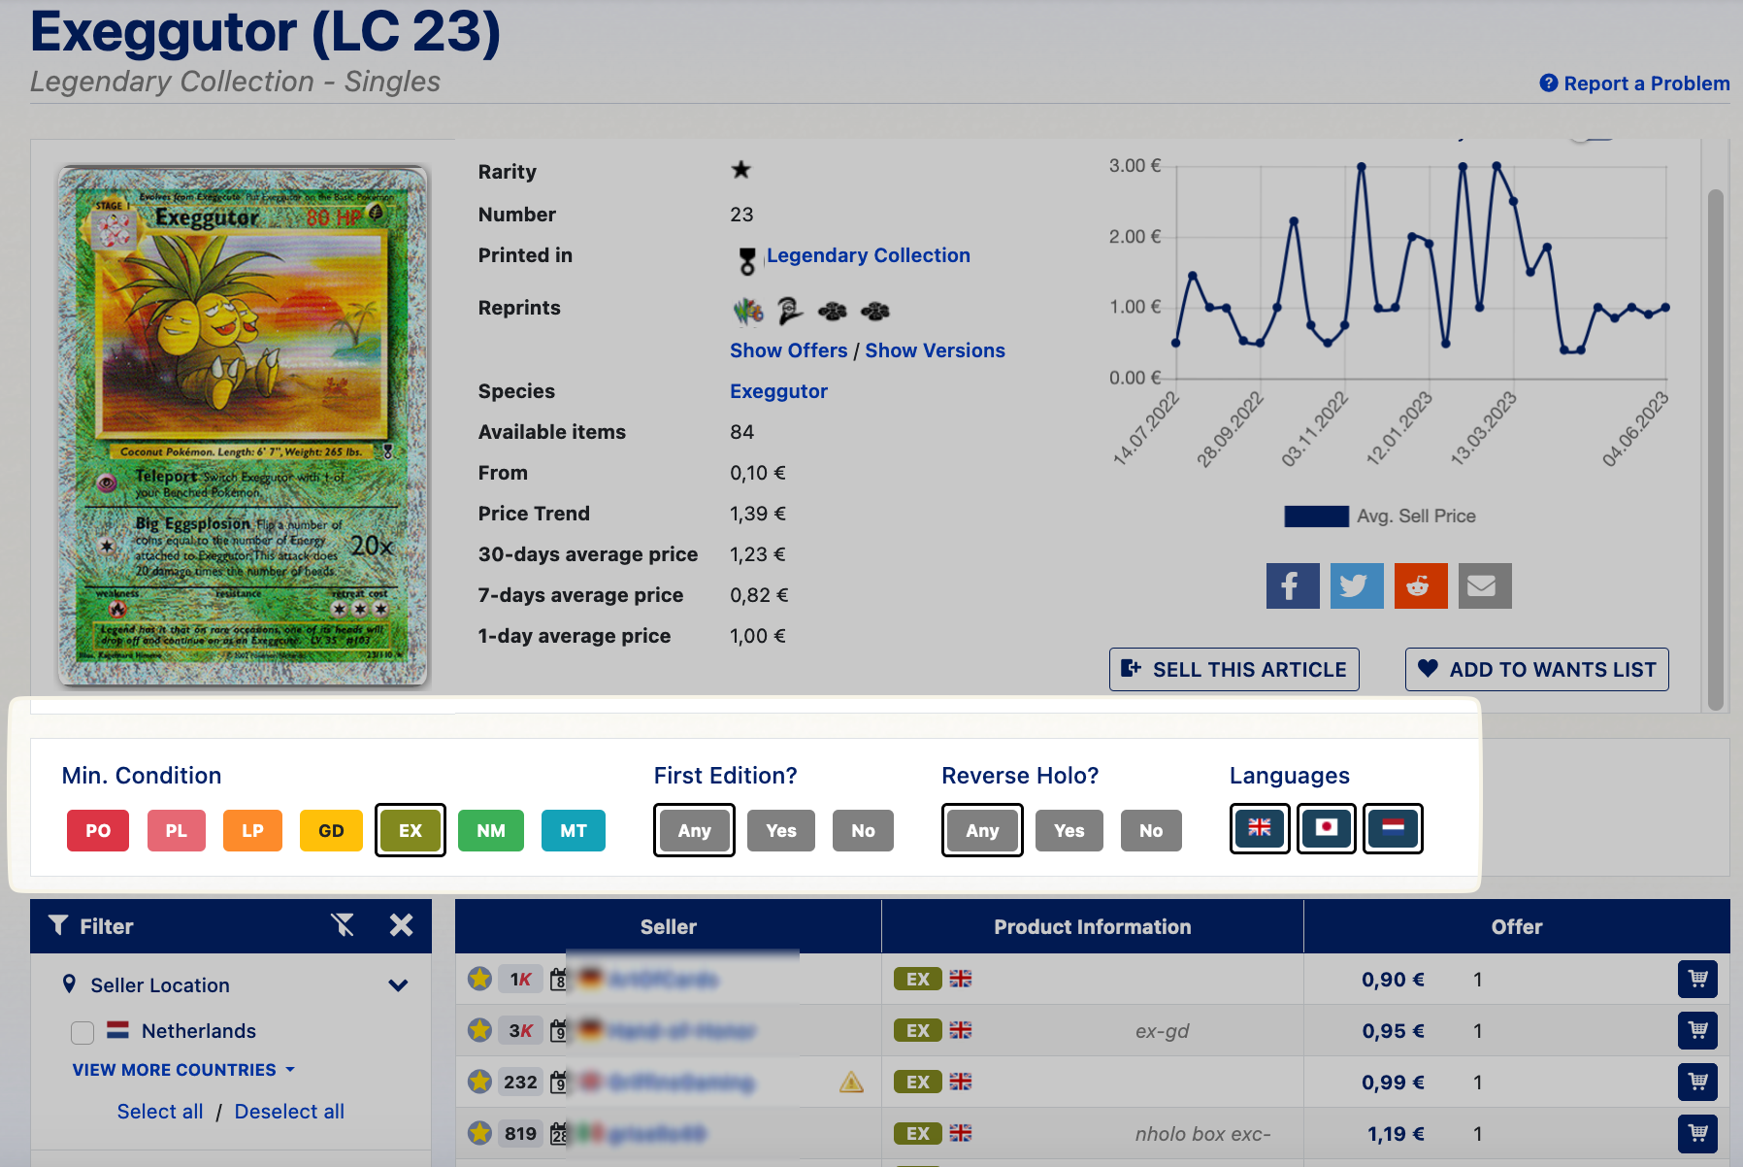1743x1167 pixels.
Task: Share card via email icon
Action: [1484, 586]
